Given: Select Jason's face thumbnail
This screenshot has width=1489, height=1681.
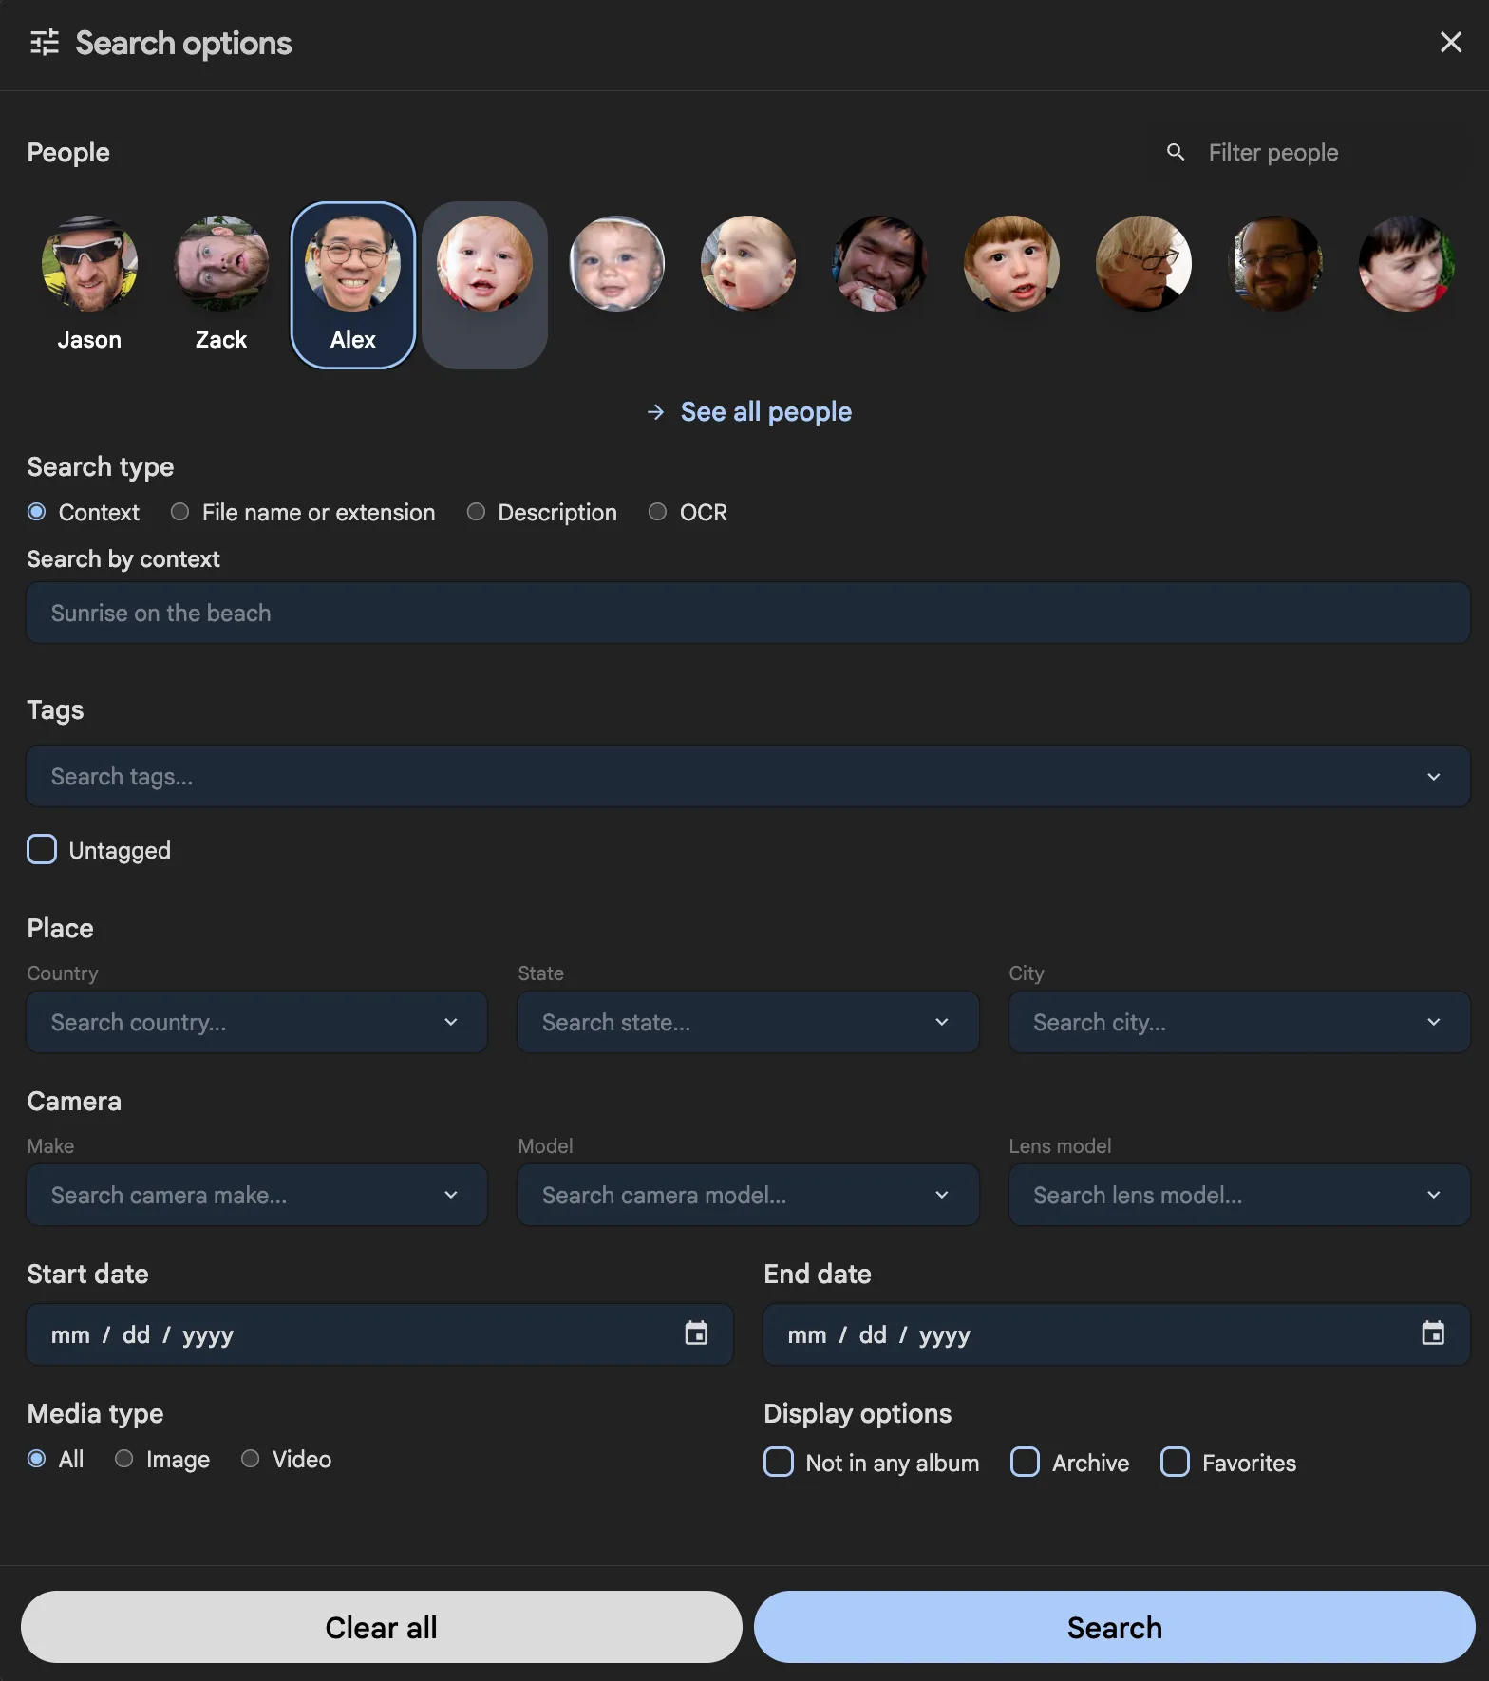Looking at the screenshot, I should [x=89, y=264].
